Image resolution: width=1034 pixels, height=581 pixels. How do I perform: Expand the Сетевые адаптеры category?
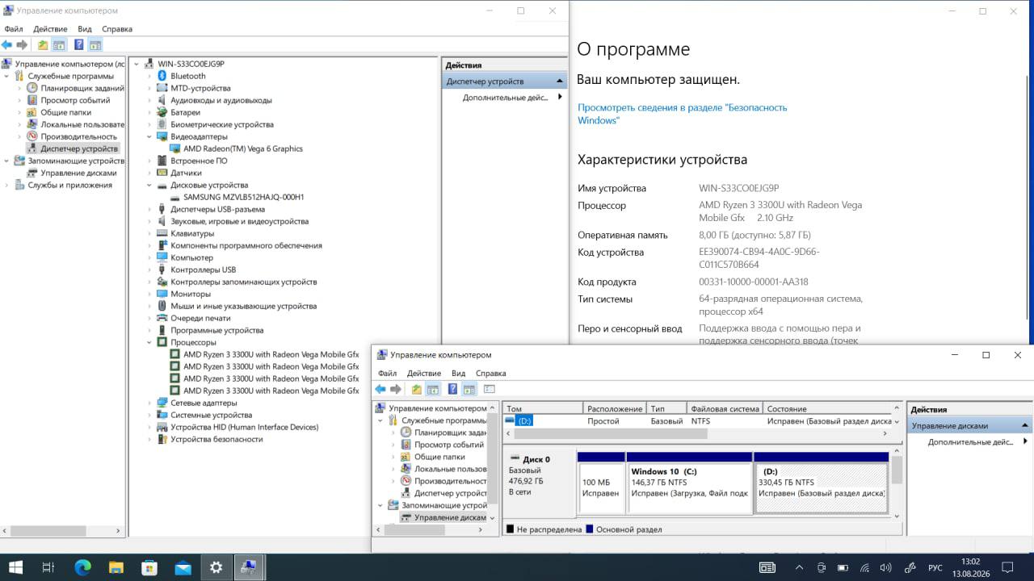click(149, 403)
